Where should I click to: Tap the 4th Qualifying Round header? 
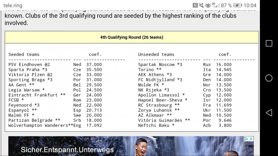coord(132,37)
